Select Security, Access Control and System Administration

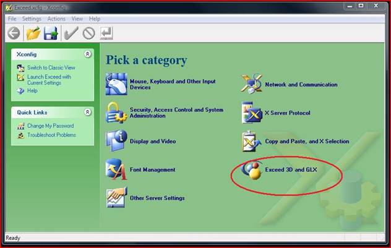[176, 113]
